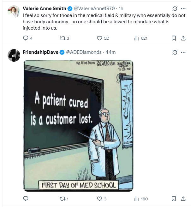Go to @ADEDiamonds profile handle
191x207 pixels.
(x=84, y=52)
